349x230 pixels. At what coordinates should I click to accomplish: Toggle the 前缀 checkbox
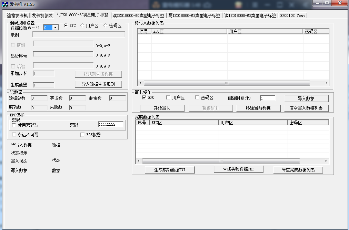[x=13, y=45]
